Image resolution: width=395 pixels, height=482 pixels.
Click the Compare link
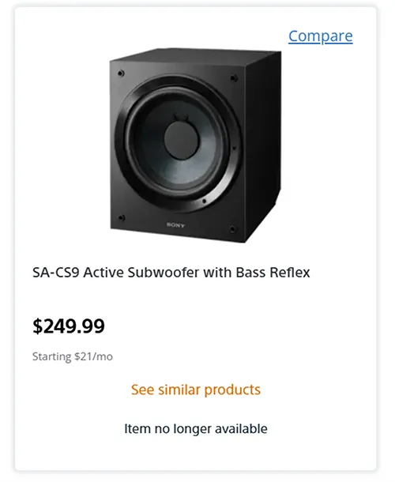(x=320, y=36)
